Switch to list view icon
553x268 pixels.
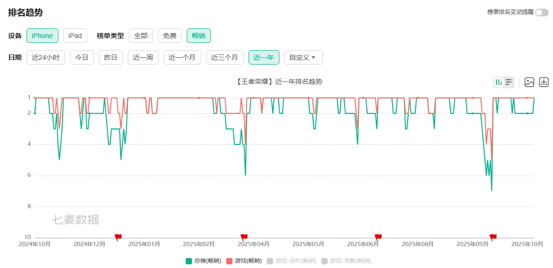click(509, 82)
